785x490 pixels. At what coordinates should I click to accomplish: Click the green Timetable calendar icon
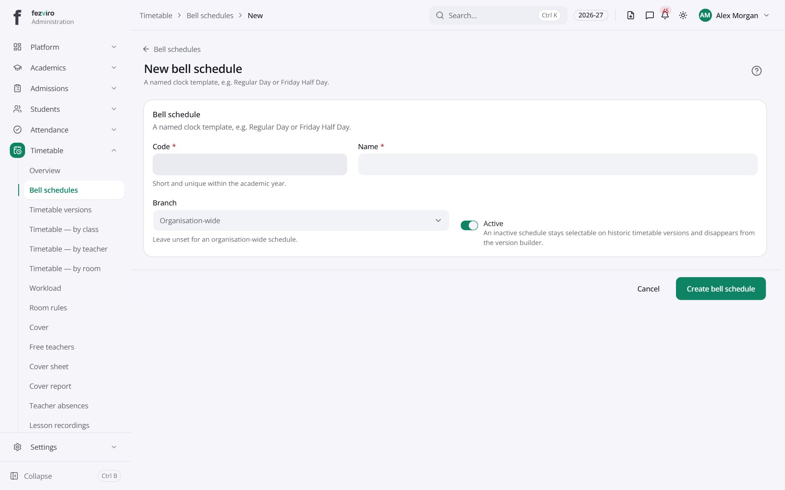click(17, 150)
